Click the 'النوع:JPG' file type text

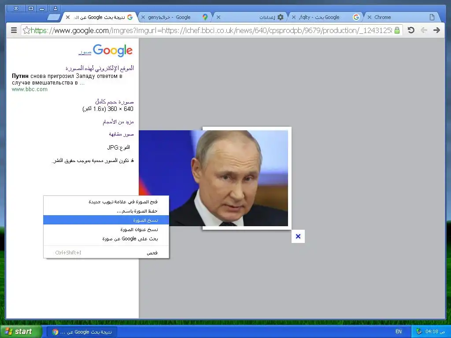(x=118, y=147)
